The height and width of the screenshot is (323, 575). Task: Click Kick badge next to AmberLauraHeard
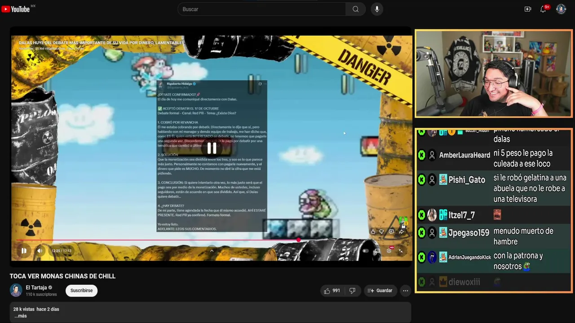(421, 155)
